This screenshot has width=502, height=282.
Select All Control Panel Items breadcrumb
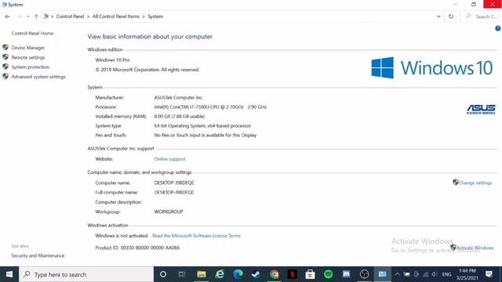[x=115, y=16]
